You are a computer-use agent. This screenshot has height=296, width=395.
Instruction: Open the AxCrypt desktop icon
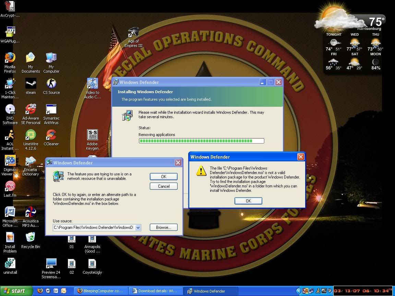point(10,9)
